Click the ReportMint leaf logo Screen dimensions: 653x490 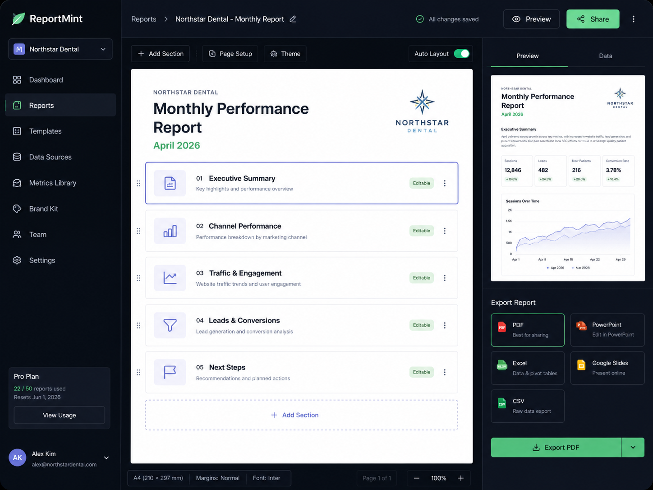(x=18, y=19)
